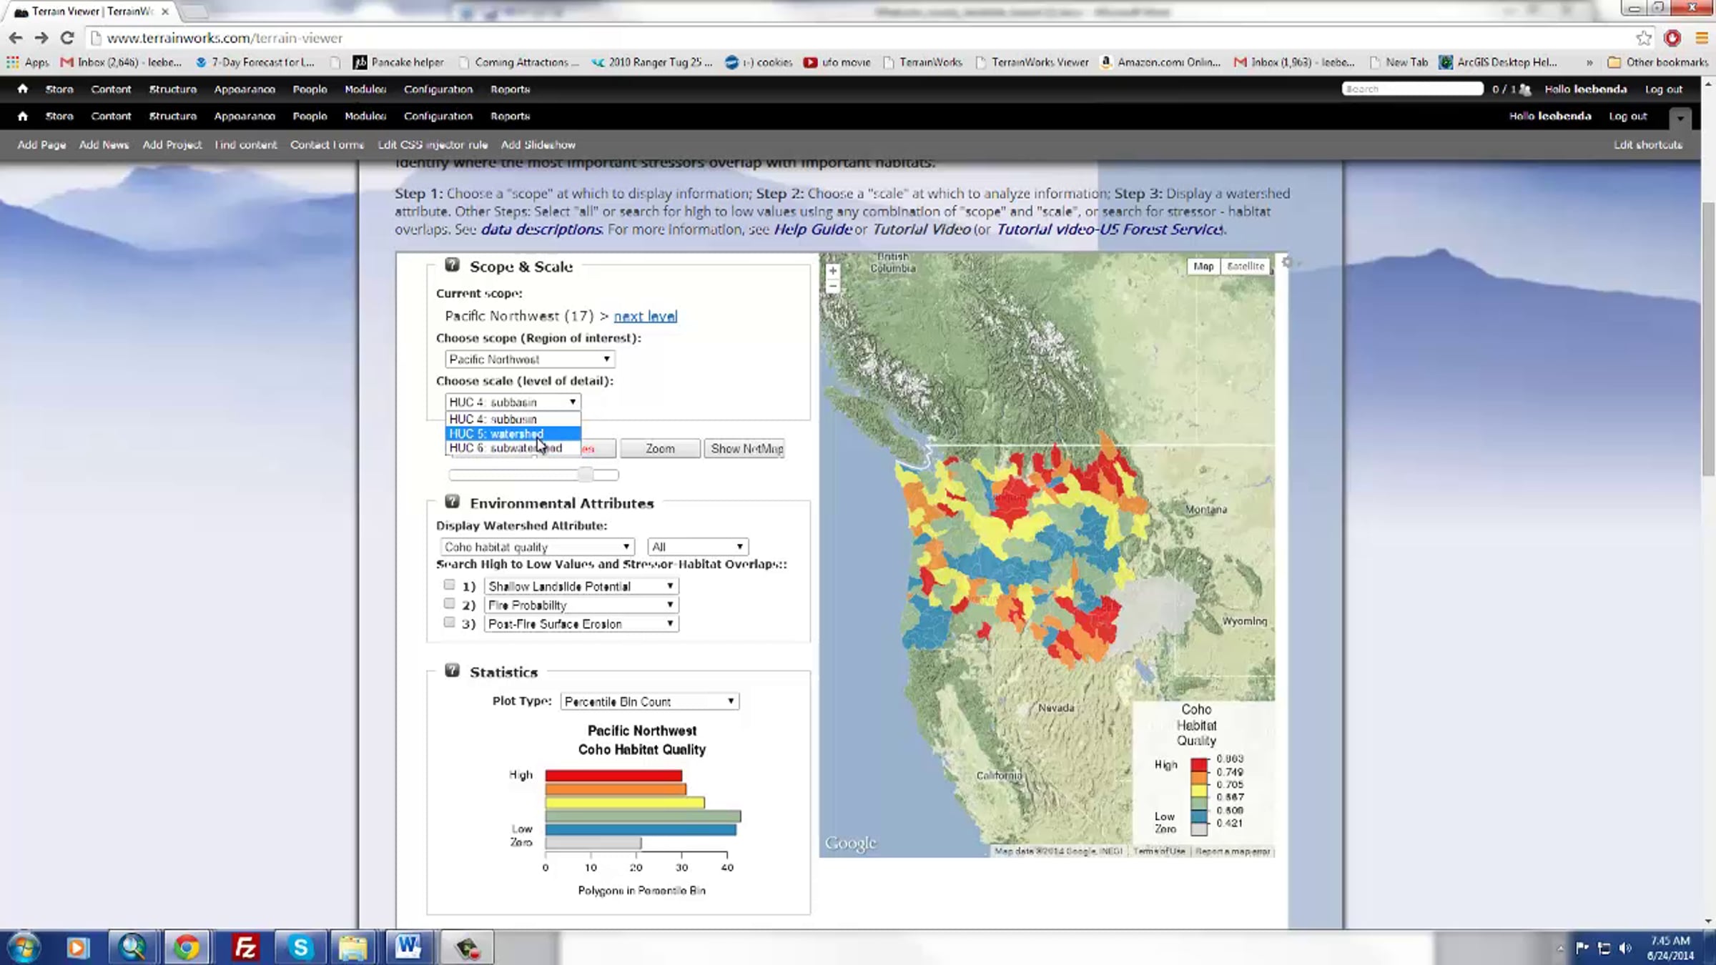This screenshot has height=965, width=1716.
Task: Open Modules in the top admin menu
Action: click(x=365, y=89)
